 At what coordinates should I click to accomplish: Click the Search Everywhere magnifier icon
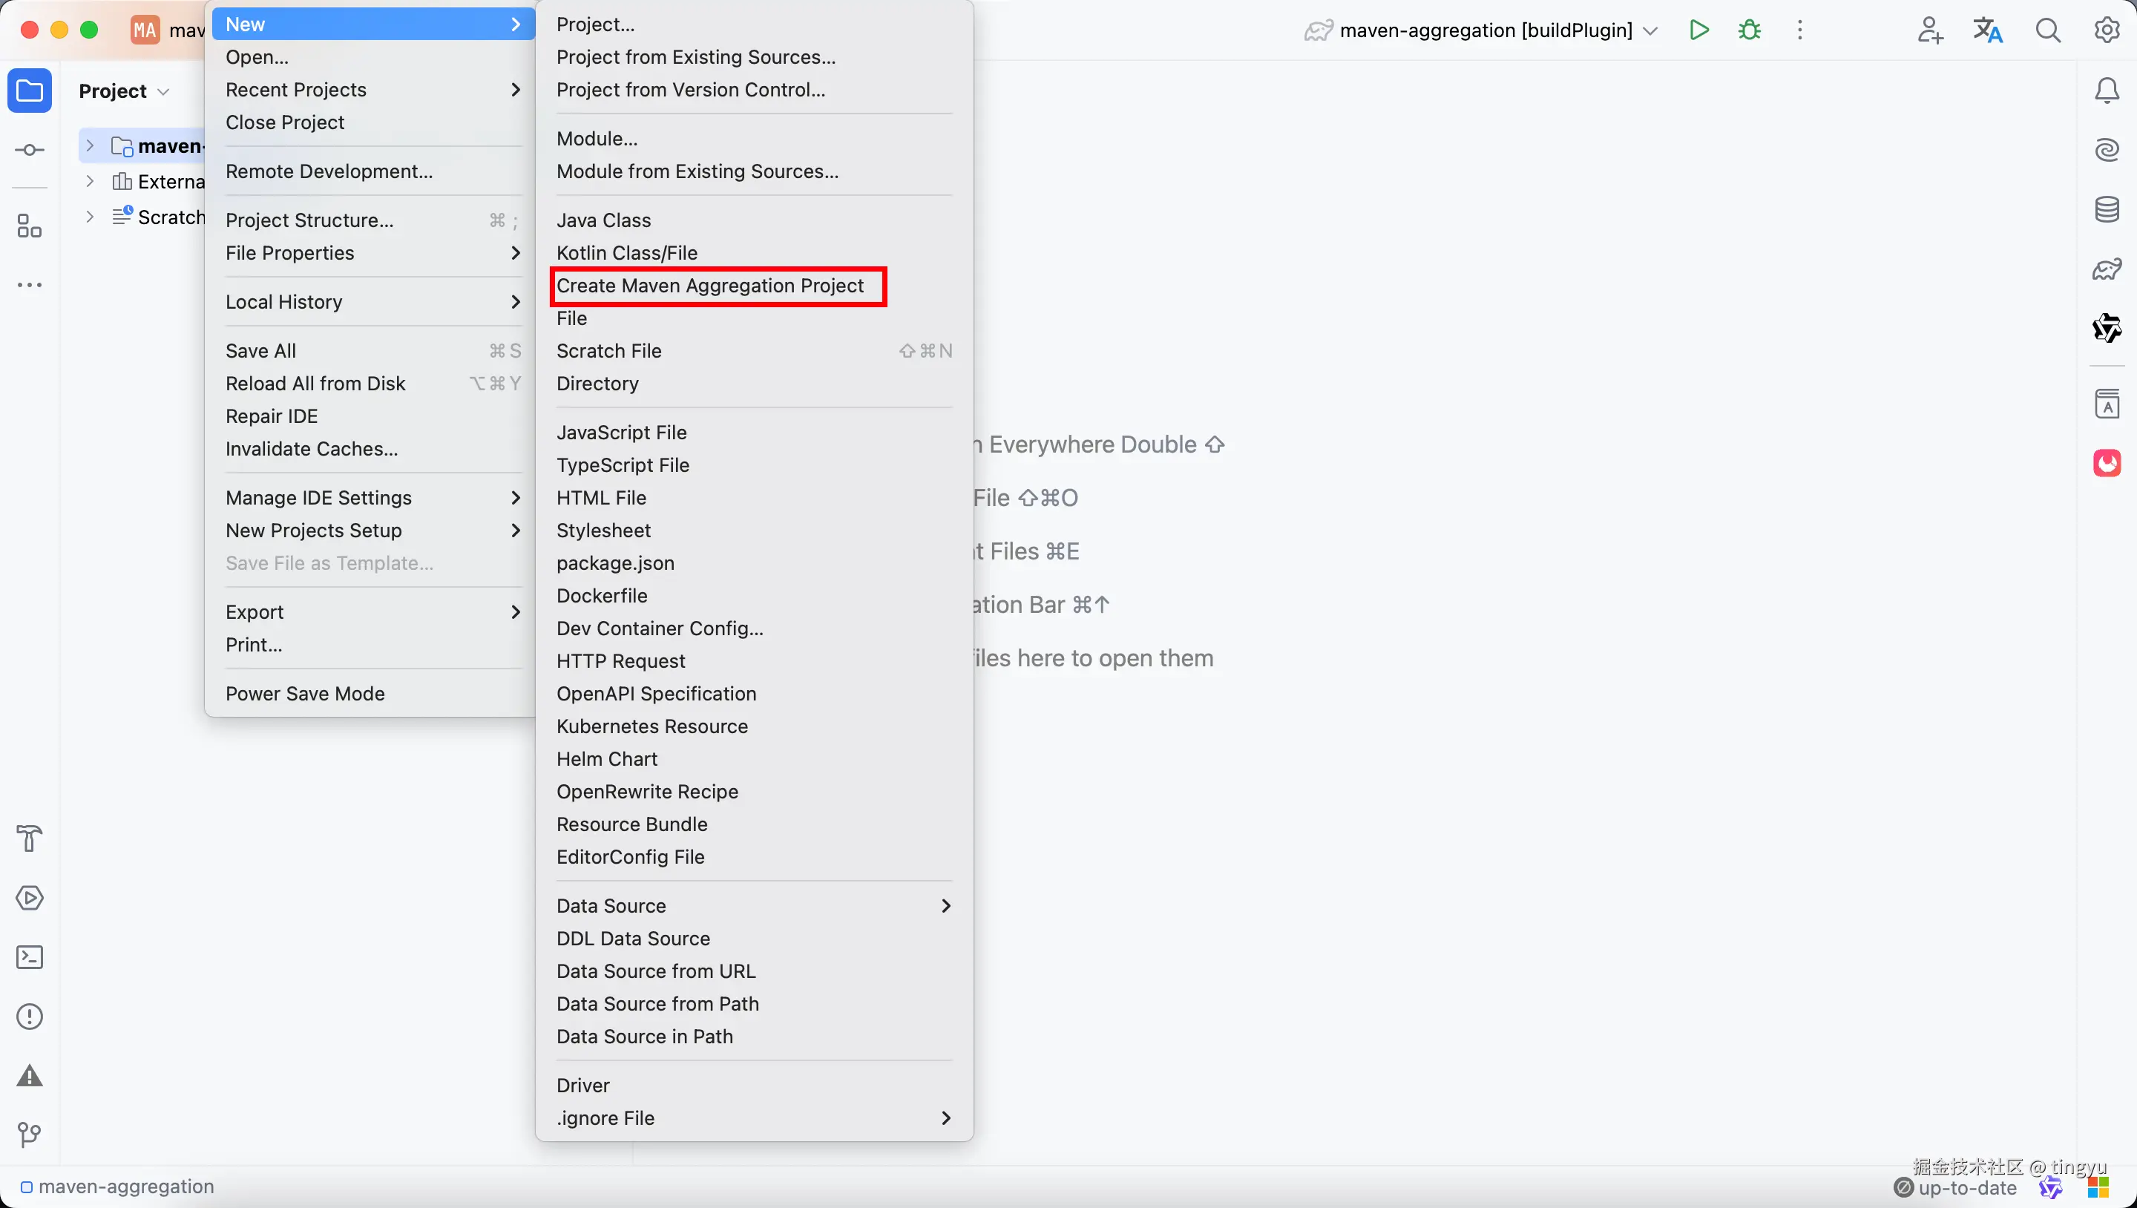point(2047,30)
